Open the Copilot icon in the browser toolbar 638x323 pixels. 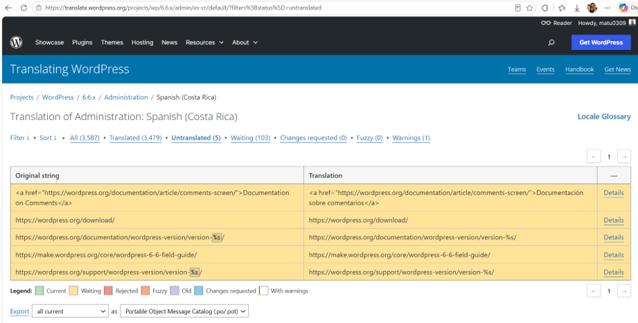pyautogui.click(x=623, y=8)
